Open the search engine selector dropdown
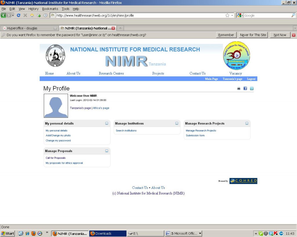The width and height of the screenshot is (297, 237). (240, 15)
